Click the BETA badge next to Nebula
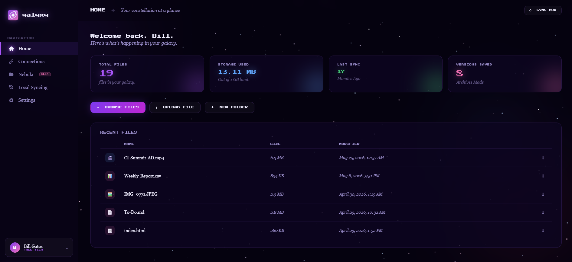This screenshot has width=572, height=262. 45,74
